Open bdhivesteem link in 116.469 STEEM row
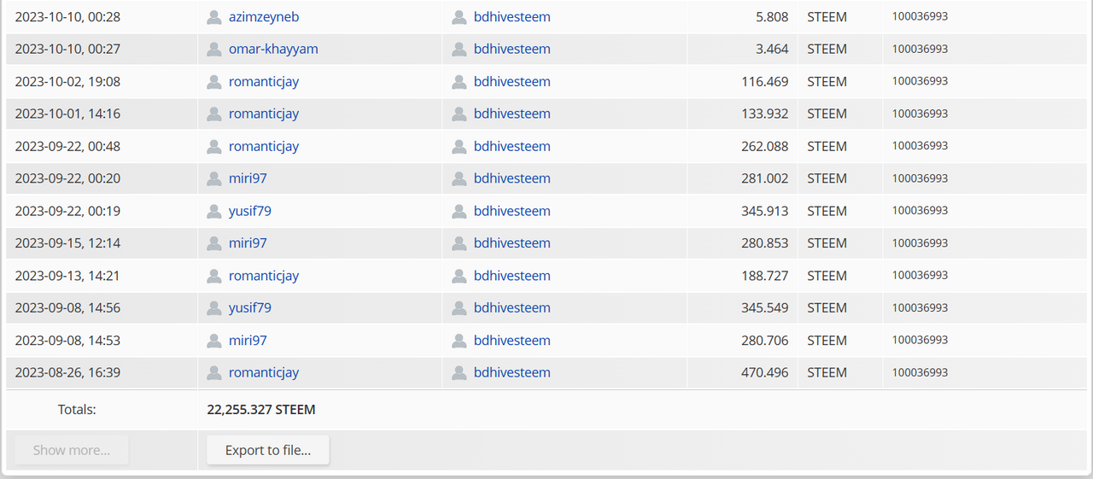 [512, 81]
